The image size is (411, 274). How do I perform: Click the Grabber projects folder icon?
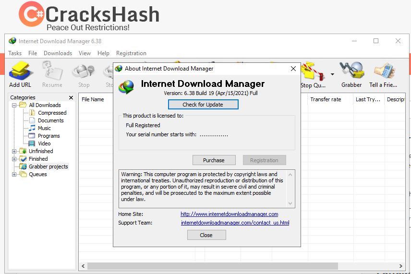coord(23,167)
